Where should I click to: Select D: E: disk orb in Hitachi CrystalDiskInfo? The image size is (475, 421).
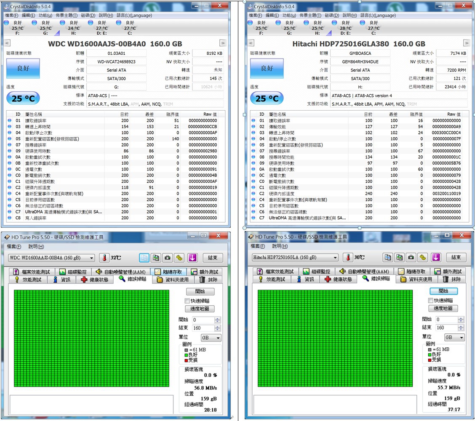[x=334, y=22]
